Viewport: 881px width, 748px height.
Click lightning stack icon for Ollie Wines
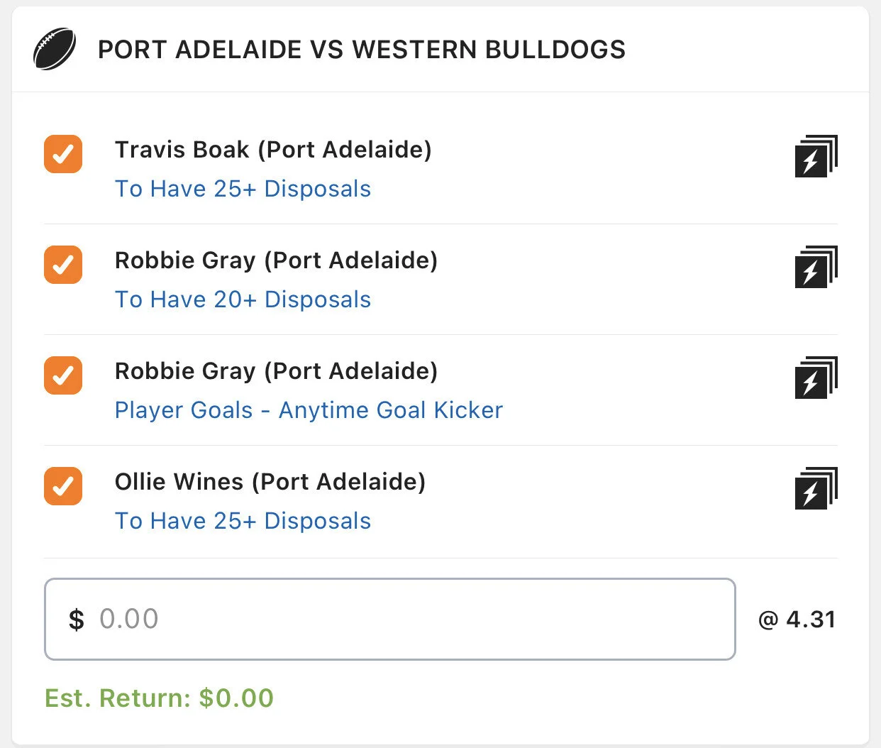click(815, 488)
